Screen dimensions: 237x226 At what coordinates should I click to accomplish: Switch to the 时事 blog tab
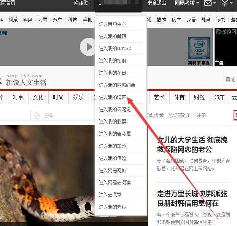click(x=18, y=97)
